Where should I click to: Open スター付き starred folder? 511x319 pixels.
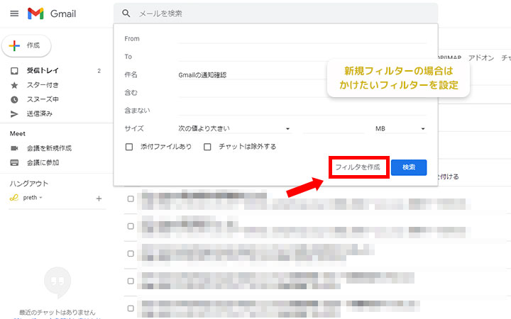[43, 85]
